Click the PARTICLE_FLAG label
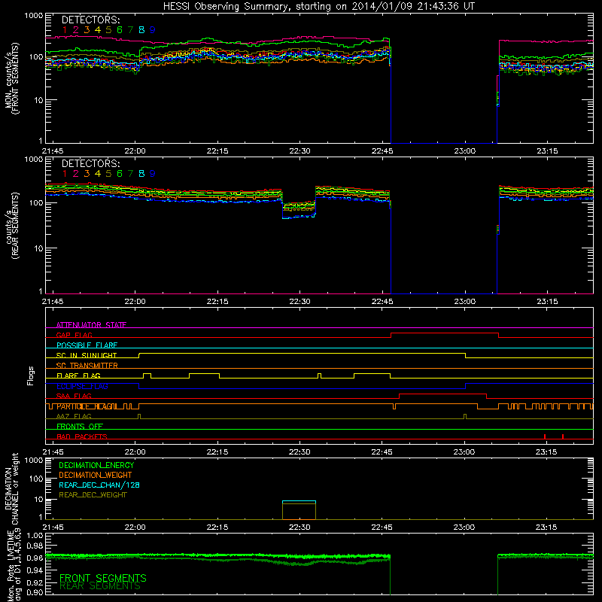 point(87,406)
